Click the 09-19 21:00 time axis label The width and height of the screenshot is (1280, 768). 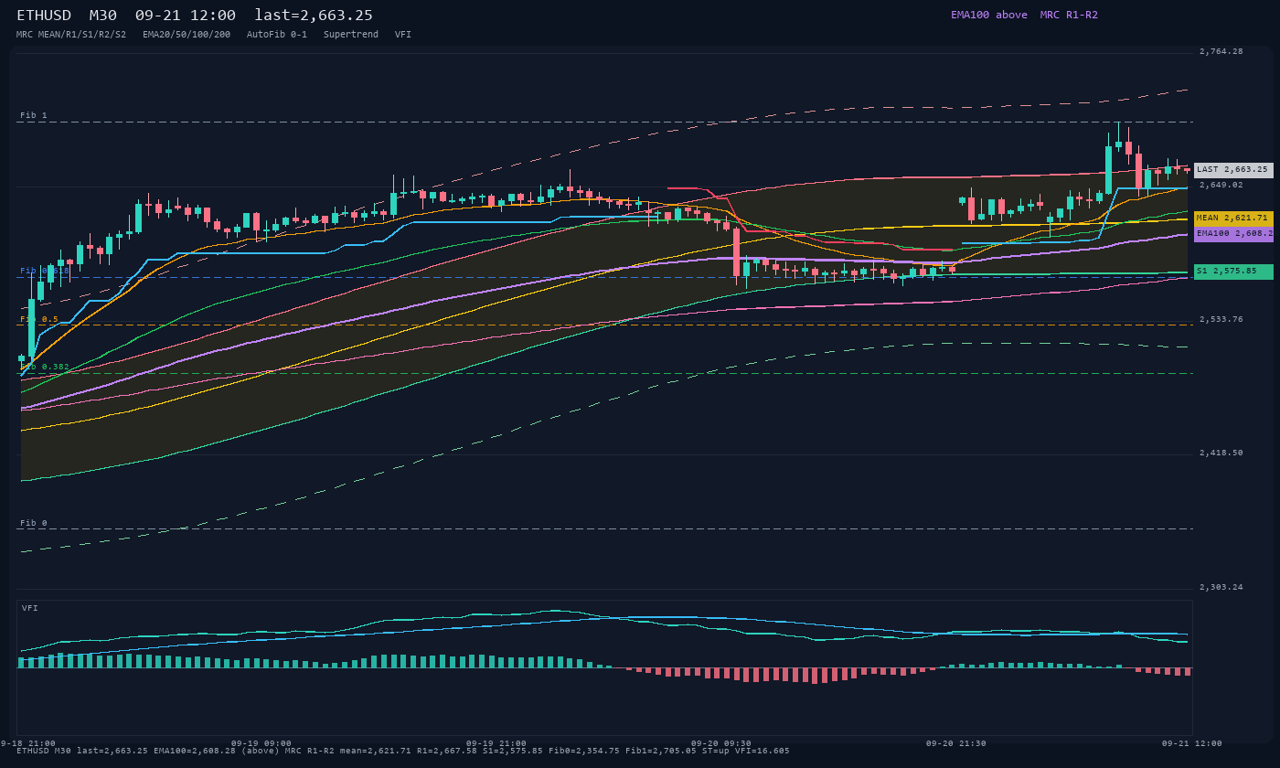coord(496,744)
